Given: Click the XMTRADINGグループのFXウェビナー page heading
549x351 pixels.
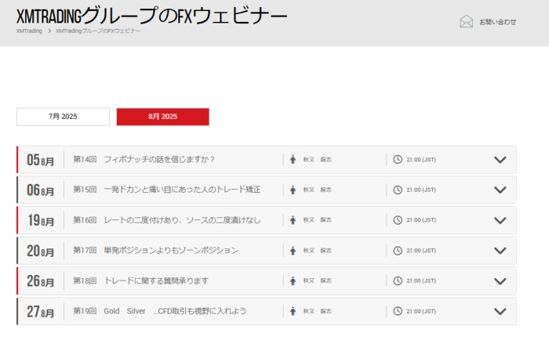Looking at the screenshot, I should (151, 16).
